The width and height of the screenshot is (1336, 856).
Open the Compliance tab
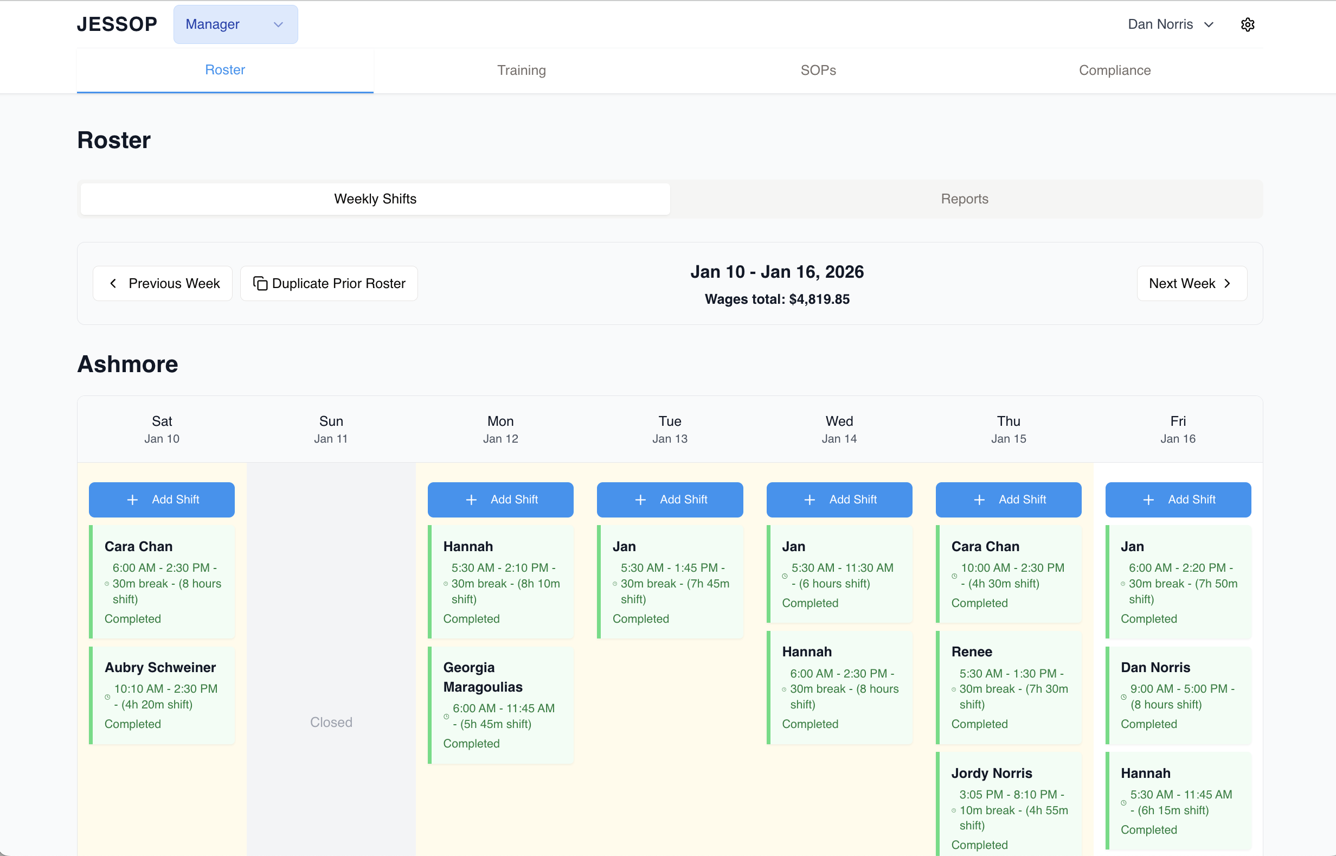tap(1114, 70)
